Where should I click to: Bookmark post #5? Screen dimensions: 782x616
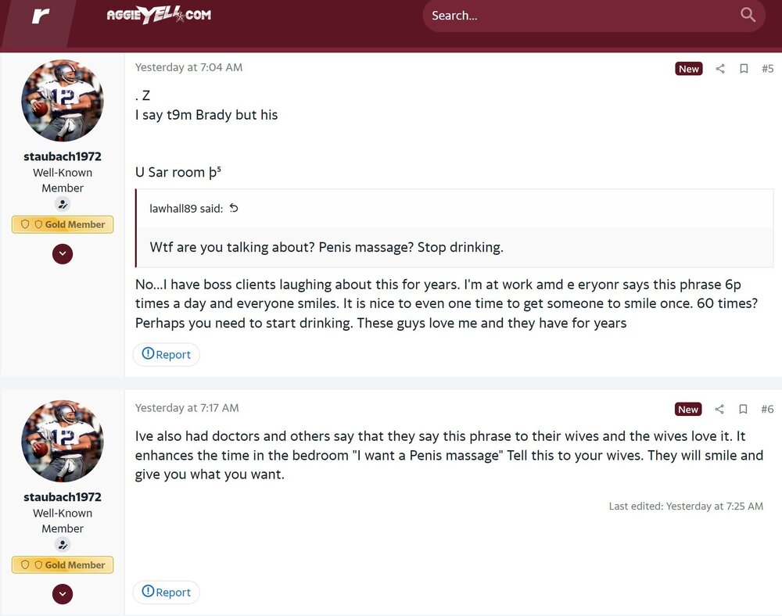pyautogui.click(x=744, y=69)
